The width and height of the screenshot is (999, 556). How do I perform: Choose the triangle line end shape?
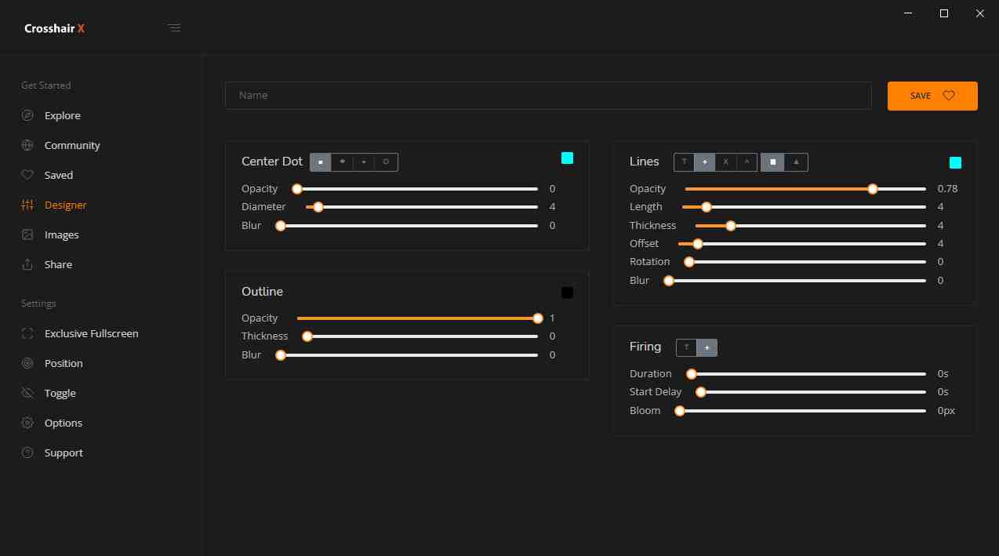pyautogui.click(x=796, y=162)
